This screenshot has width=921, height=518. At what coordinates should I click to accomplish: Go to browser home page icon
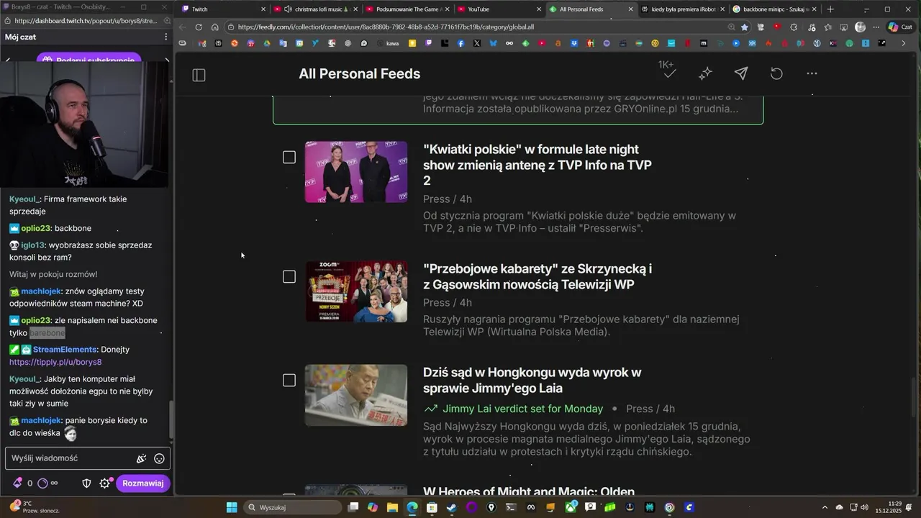pyautogui.click(x=214, y=27)
